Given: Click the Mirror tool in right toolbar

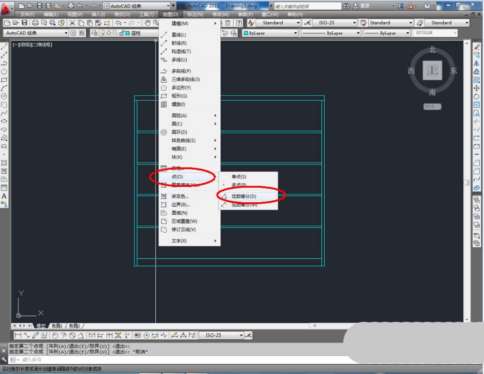Looking at the screenshot, I should click(477, 63).
